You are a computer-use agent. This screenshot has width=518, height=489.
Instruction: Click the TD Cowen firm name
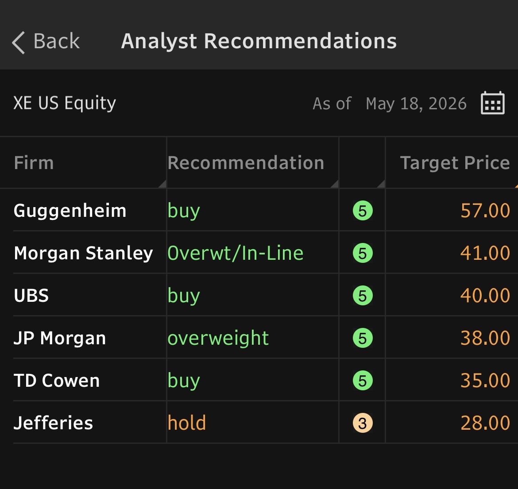click(x=57, y=381)
